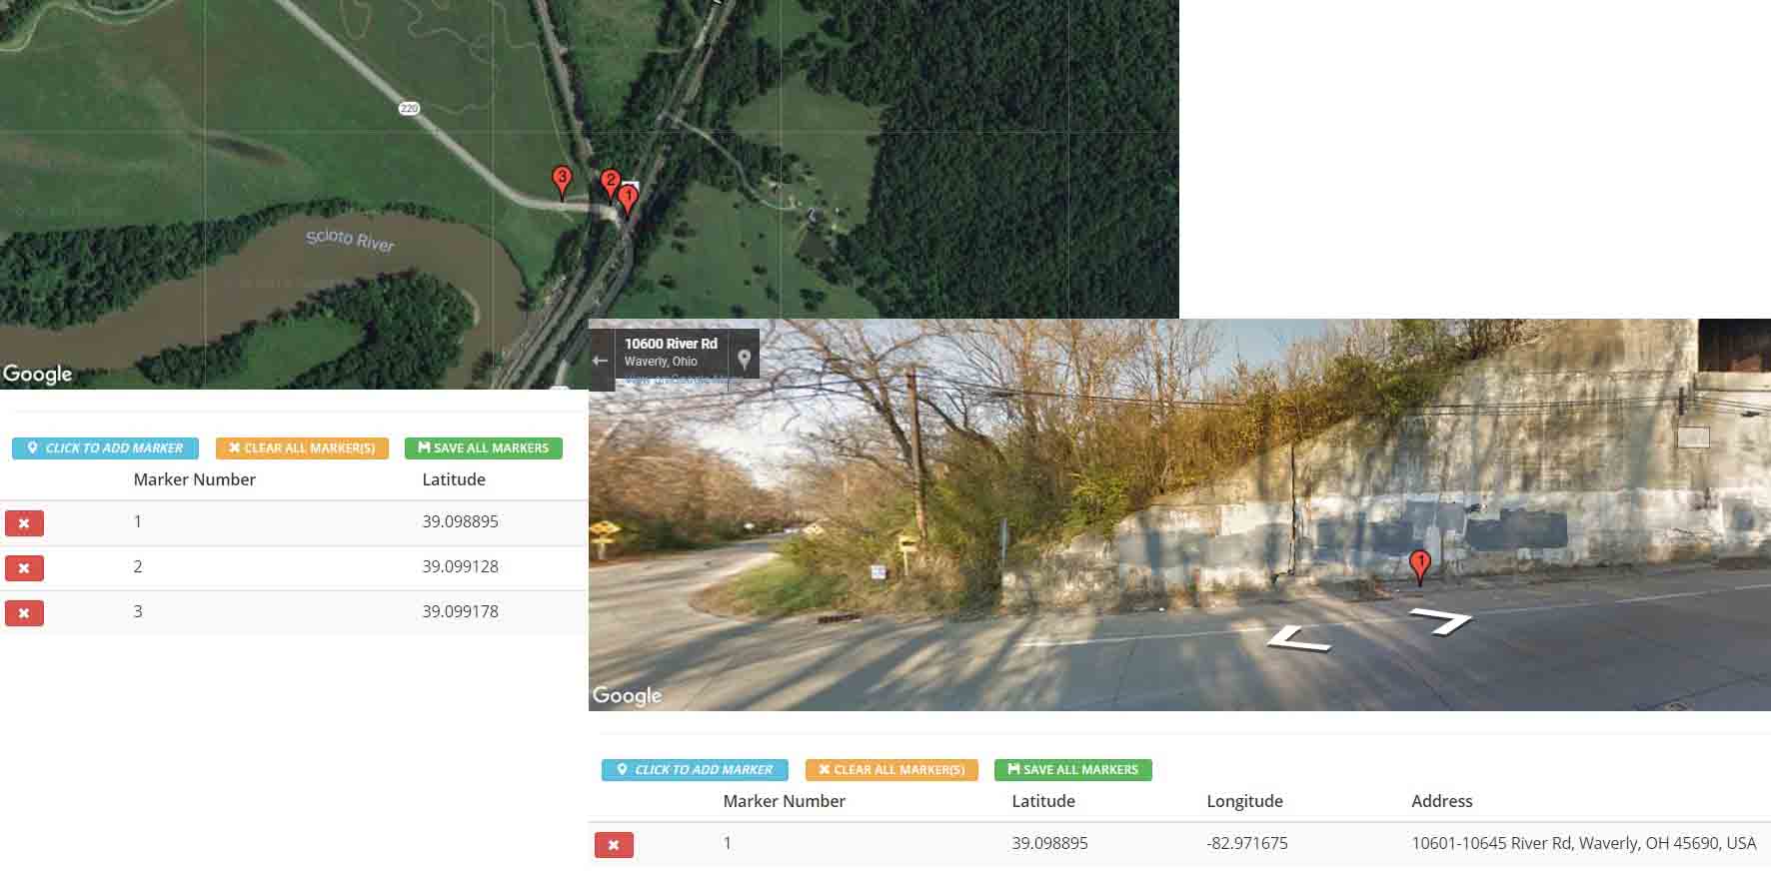The image size is (1771, 877).
Task: Click the lower right SAVE ALL MARKERS button
Action: pyautogui.click(x=1073, y=770)
